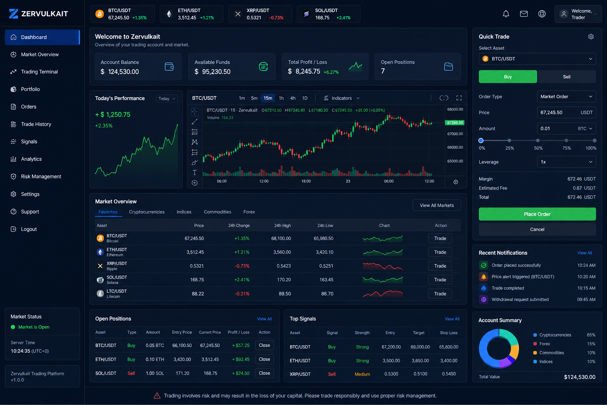Click the Price input field
The width and height of the screenshot is (607, 405).
pyautogui.click(x=566, y=112)
